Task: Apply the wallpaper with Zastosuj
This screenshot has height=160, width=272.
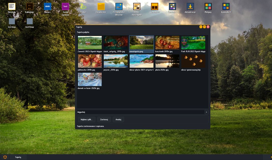Action: point(104,120)
